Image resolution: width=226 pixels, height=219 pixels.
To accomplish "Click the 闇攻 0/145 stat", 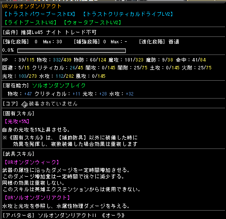I will coord(100,68).
